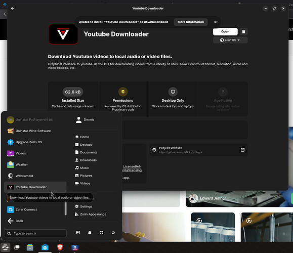This screenshot has width=293, height=253.
Task: Open the Project Website link
Action: click(x=198, y=150)
